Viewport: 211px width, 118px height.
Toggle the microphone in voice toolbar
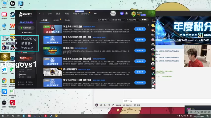pyautogui.click(x=105, y=105)
